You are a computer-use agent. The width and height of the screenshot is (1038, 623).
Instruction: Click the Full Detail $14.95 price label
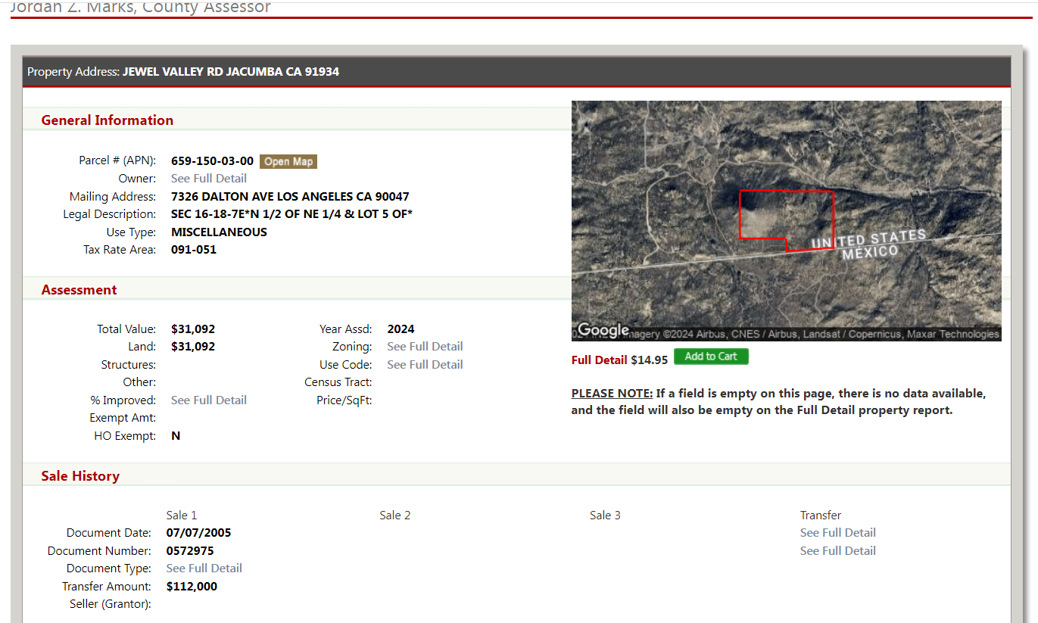[x=619, y=360]
